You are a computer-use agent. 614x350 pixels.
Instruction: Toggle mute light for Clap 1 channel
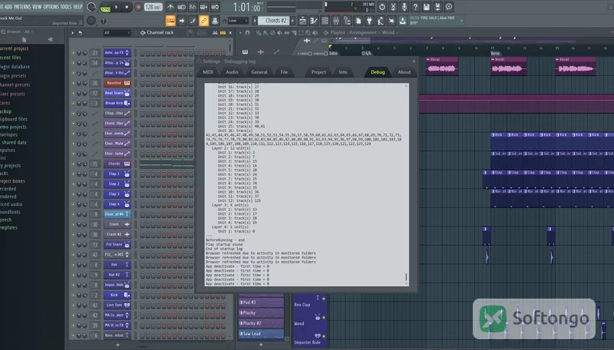click(x=73, y=173)
